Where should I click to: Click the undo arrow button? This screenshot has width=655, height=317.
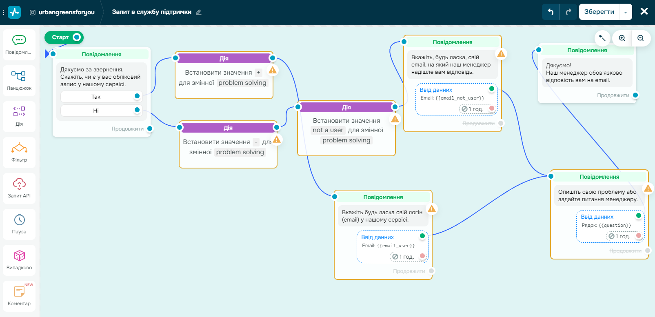(x=551, y=12)
